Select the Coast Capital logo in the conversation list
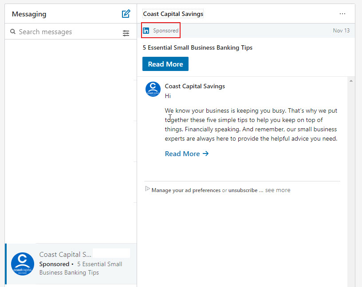 coord(23,263)
